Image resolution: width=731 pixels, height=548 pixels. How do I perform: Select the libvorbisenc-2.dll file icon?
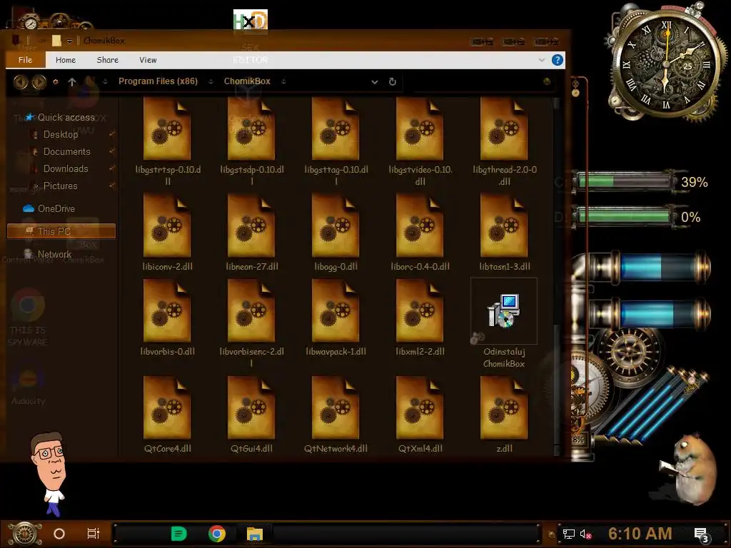[251, 311]
